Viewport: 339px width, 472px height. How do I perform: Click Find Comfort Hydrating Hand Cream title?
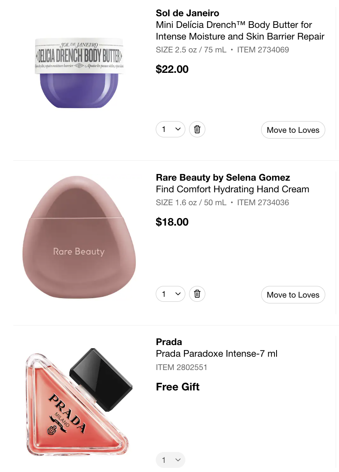pyautogui.click(x=232, y=189)
